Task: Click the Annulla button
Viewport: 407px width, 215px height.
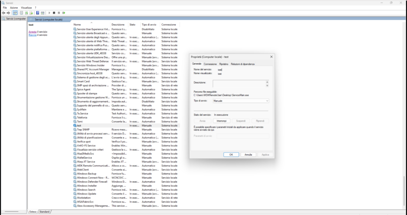Action: (x=248, y=155)
